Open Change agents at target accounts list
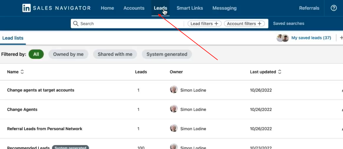343x149 pixels. (41, 90)
